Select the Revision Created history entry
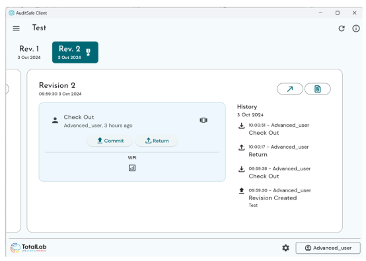 (274, 198)
